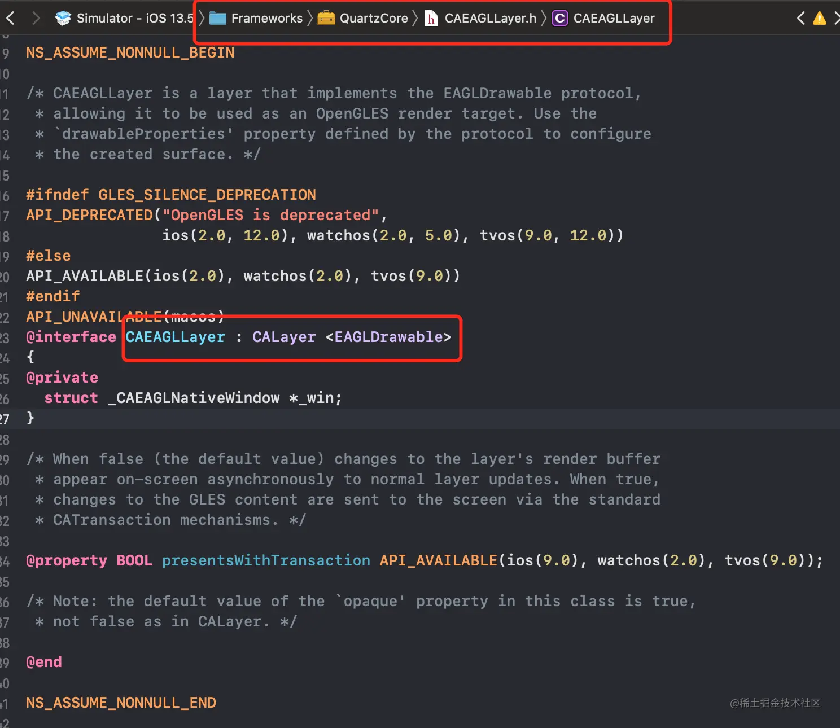The width and height of the screenshot is (840, 728).
Task: Click the API_DEPRECATED macro
Action: [x=90, y=215]
